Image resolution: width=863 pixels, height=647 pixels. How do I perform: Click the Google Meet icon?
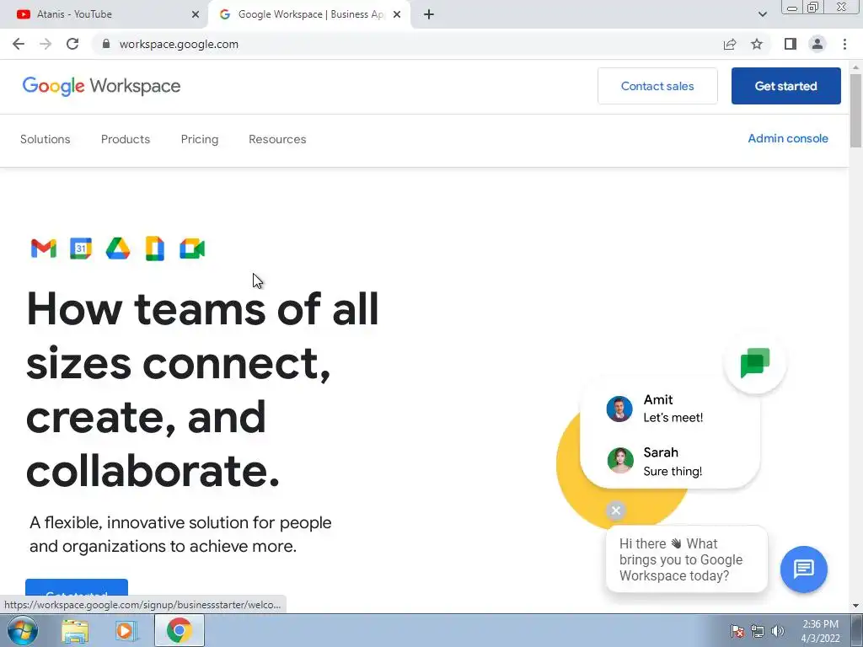pos(192,249)
